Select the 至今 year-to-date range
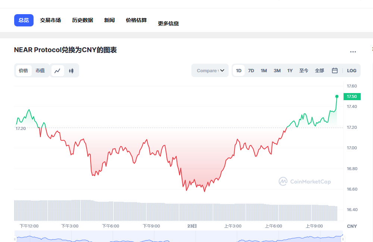The width and height of the screenshot is (373, 242). (x=304, y=70)
